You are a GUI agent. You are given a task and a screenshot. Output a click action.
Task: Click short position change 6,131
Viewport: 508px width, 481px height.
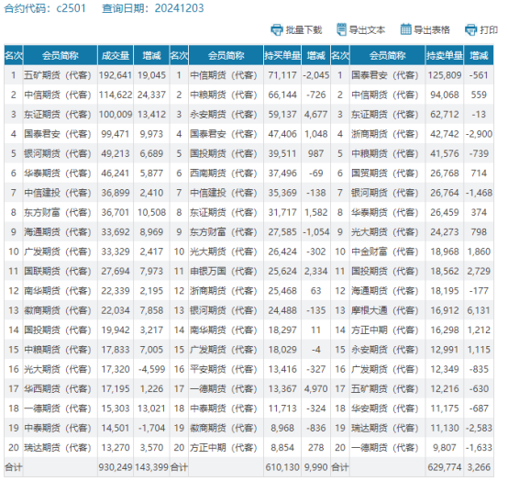click(479, 310)
